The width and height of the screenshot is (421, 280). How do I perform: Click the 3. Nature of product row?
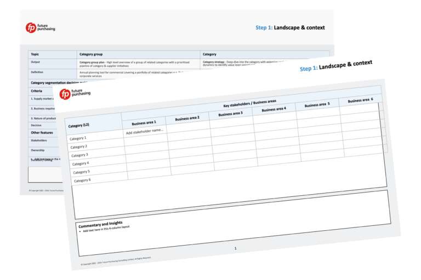[43, 118]
